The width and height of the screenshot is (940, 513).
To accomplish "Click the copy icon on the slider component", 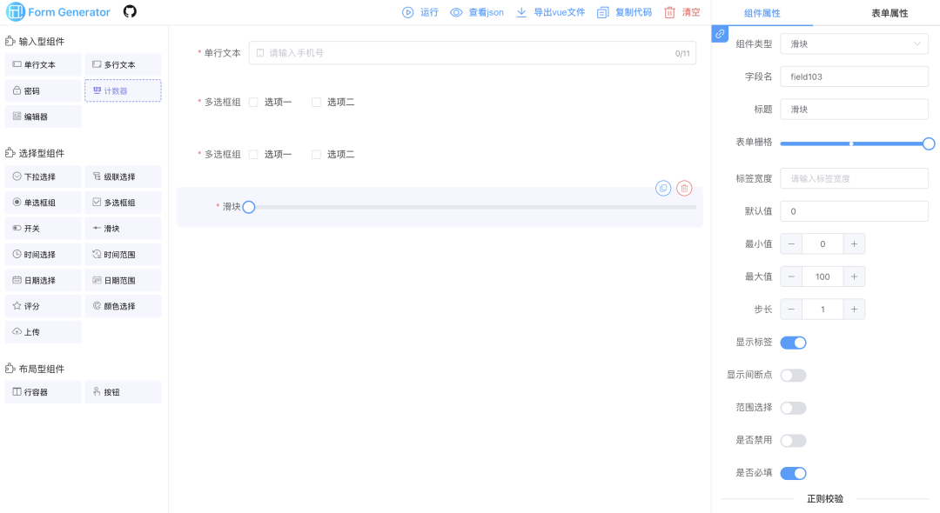I will tap(663, 187).
